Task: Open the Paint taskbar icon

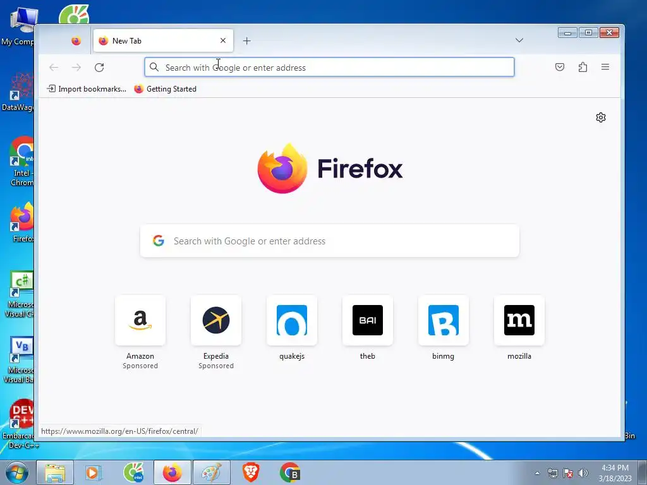Action: click(x=211, y=472)
